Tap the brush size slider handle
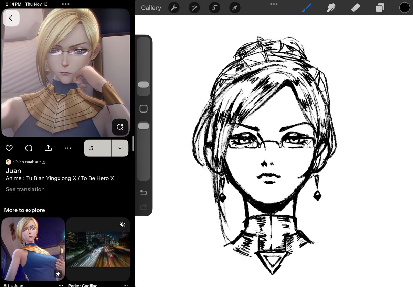The image size is (413, 287). tap(144, 85)
